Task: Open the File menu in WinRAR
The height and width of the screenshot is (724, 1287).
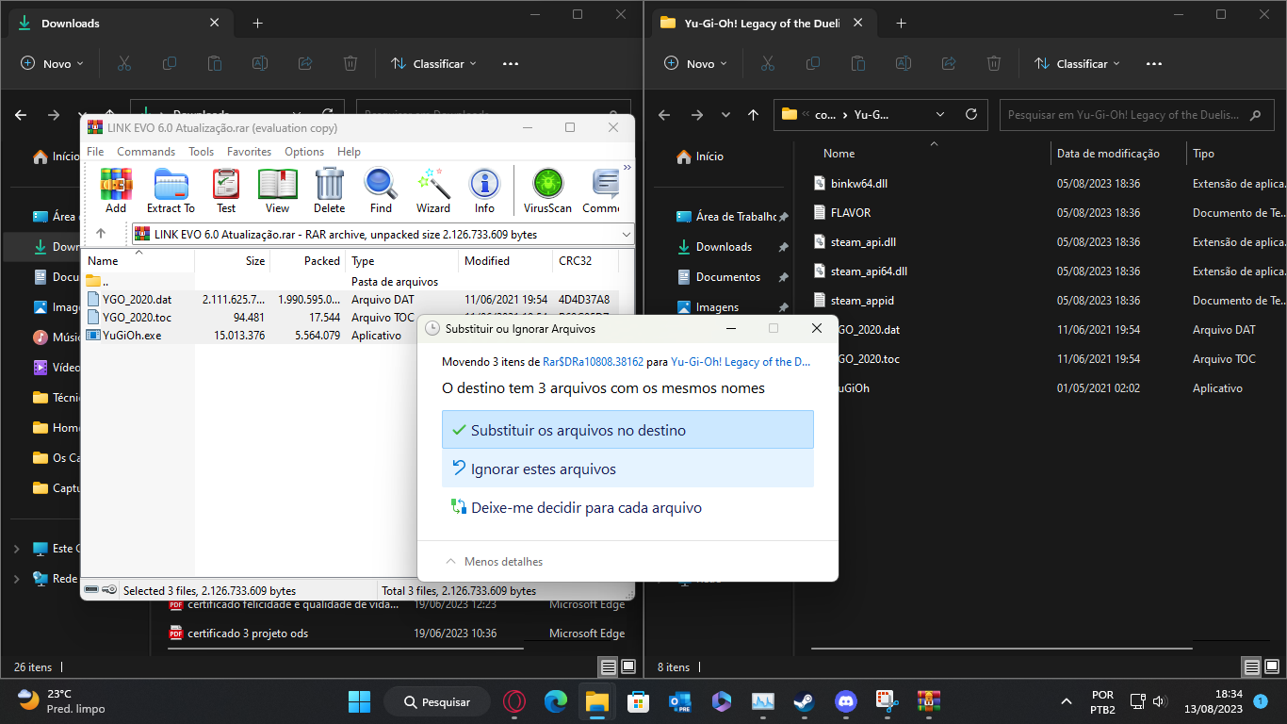Action: (x=95, y=152)
